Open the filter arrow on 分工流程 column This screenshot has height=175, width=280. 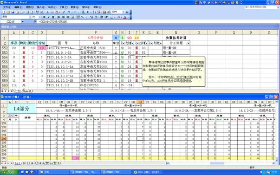point(188,43)
